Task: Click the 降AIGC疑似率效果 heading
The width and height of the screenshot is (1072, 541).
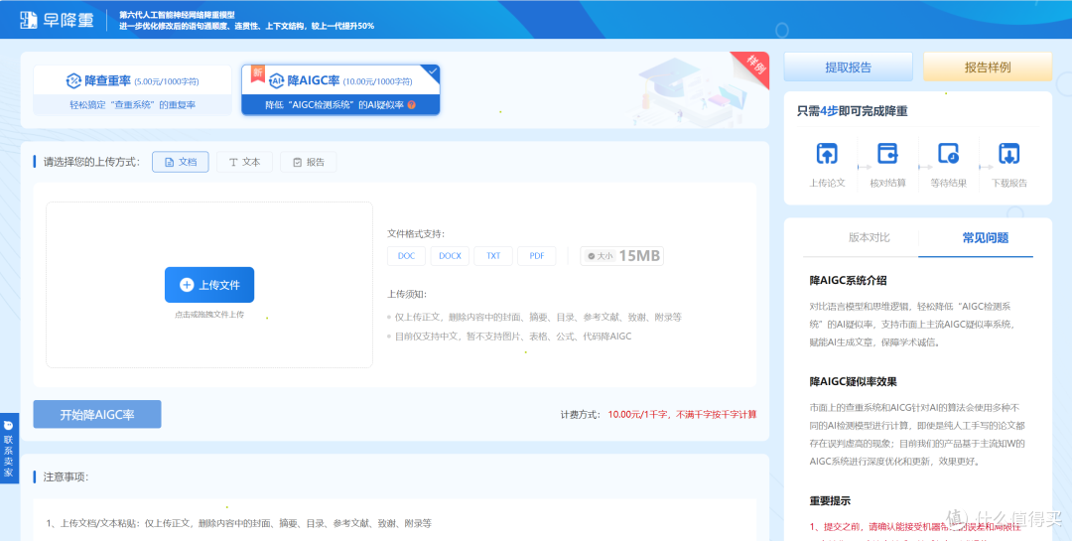Action: [x=854, y=381]
